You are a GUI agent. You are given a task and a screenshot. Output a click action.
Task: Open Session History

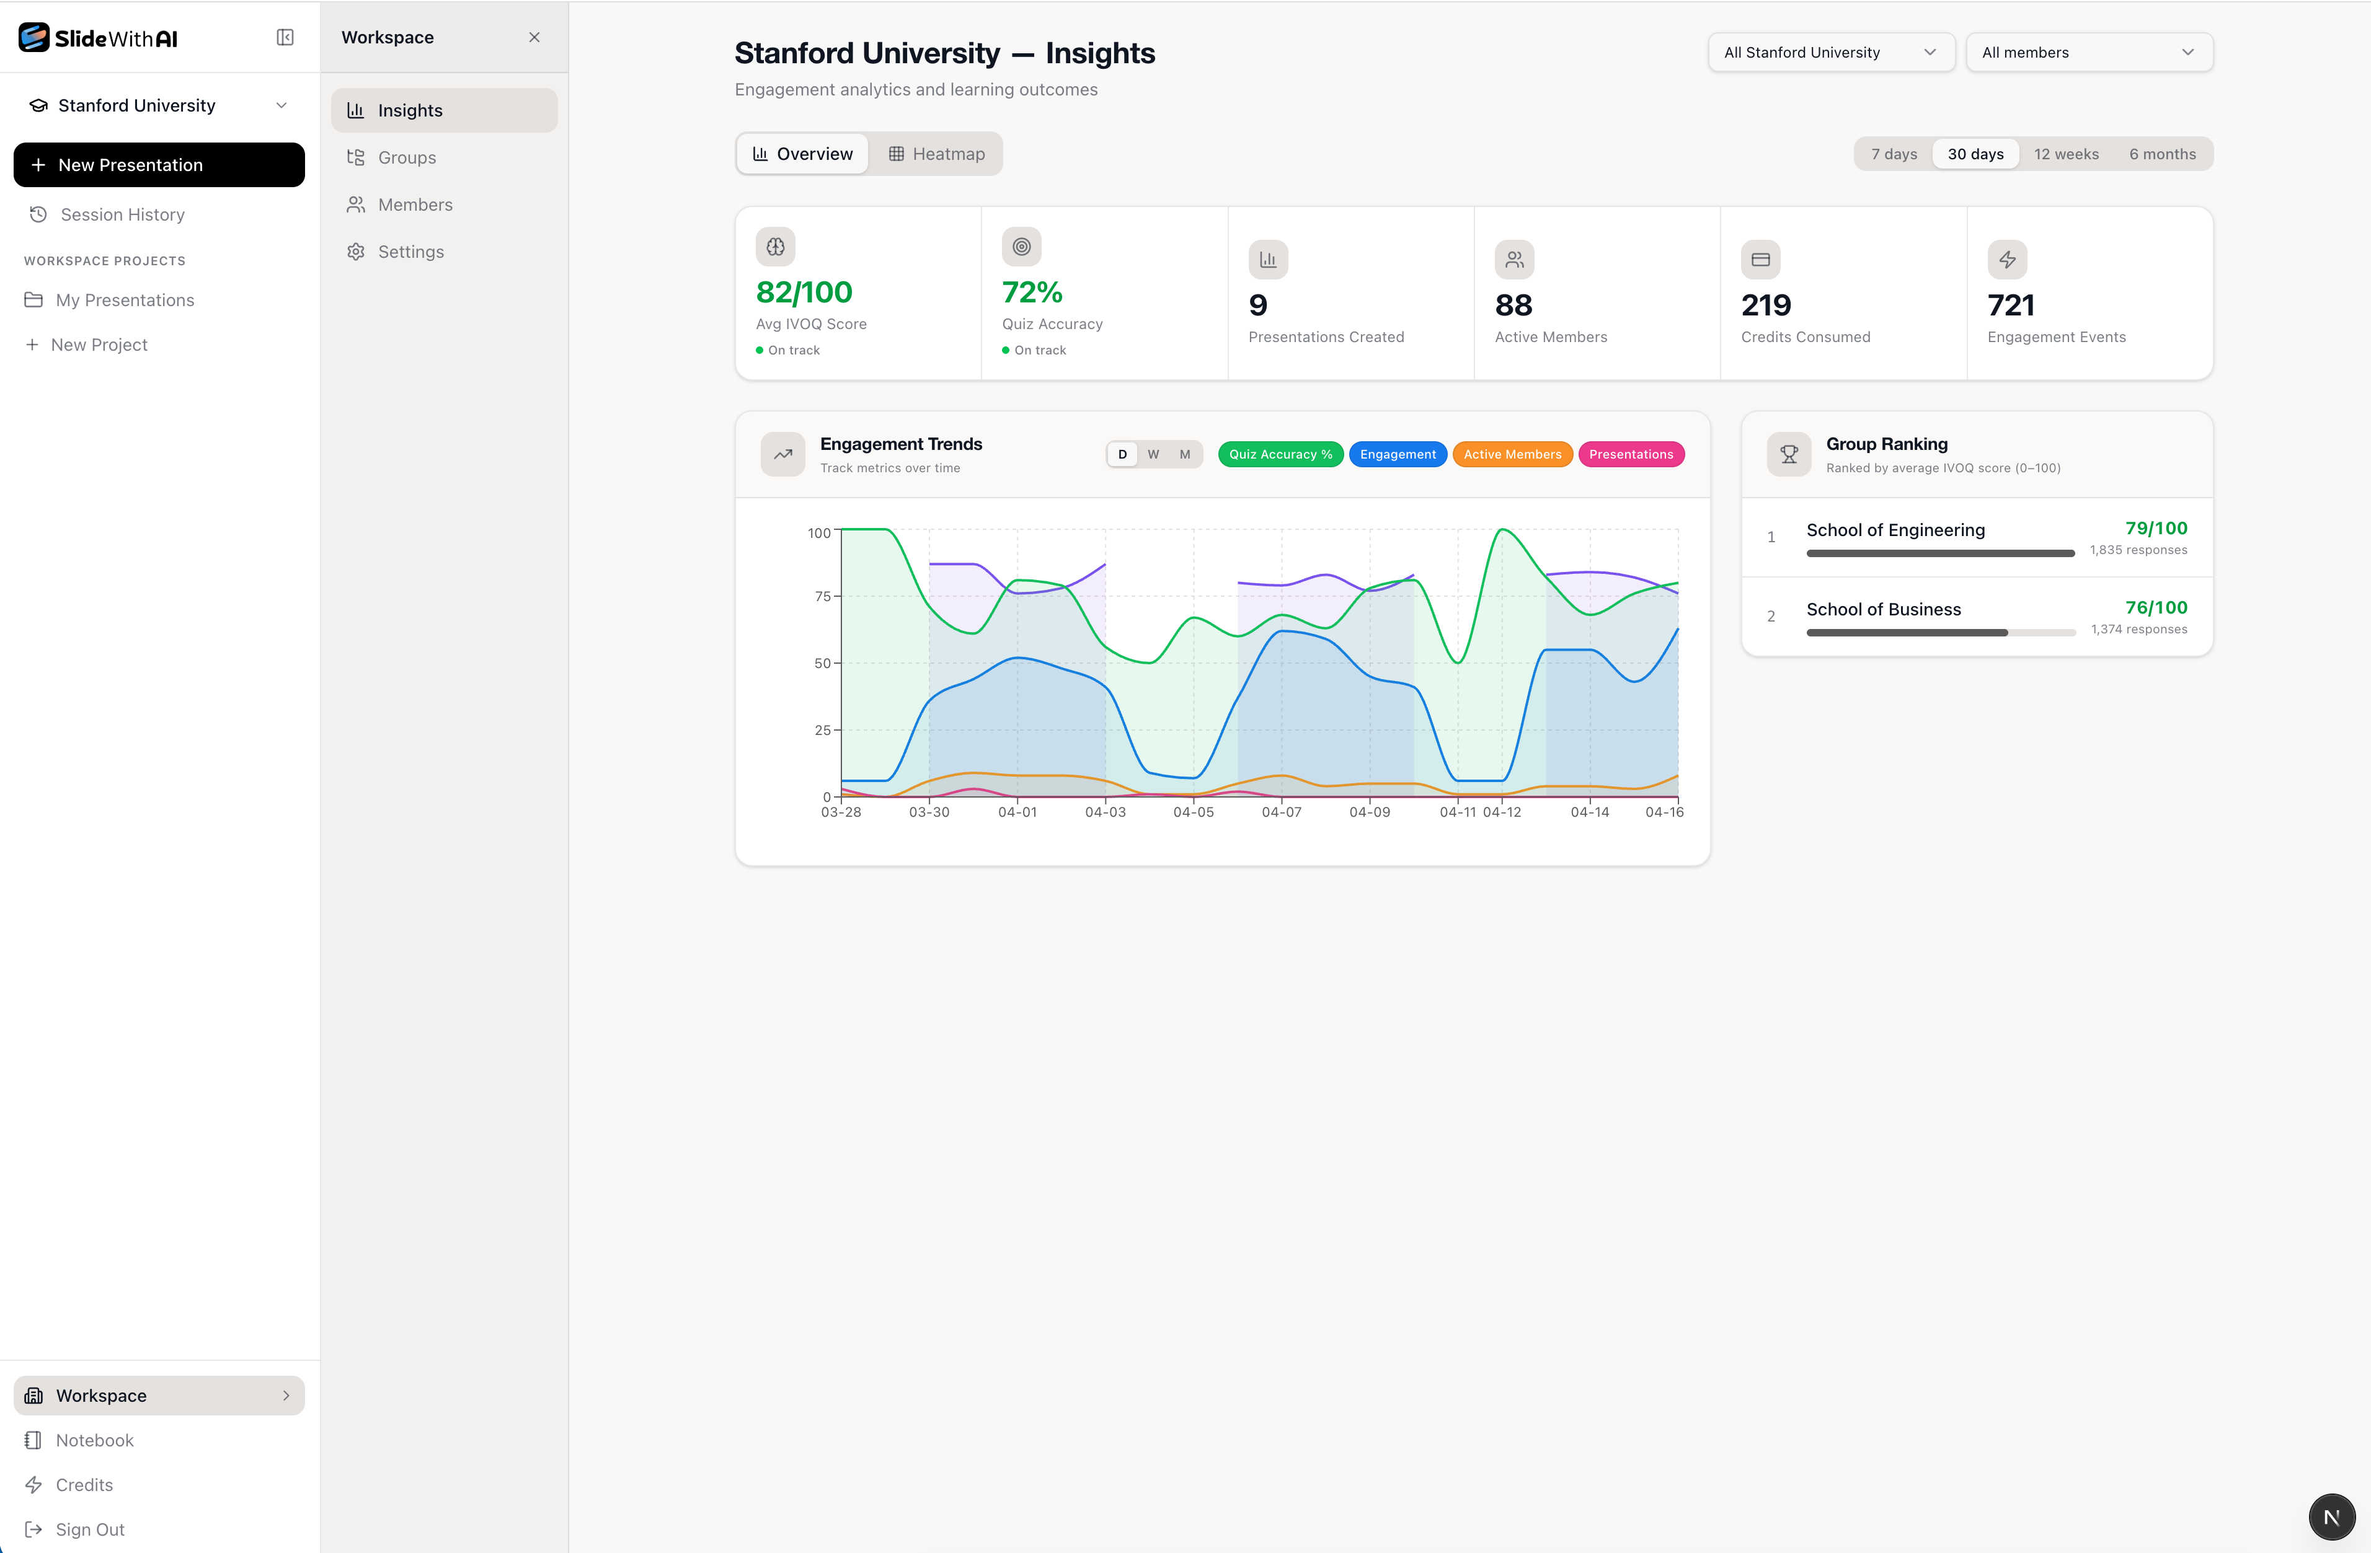coord(122,215)
